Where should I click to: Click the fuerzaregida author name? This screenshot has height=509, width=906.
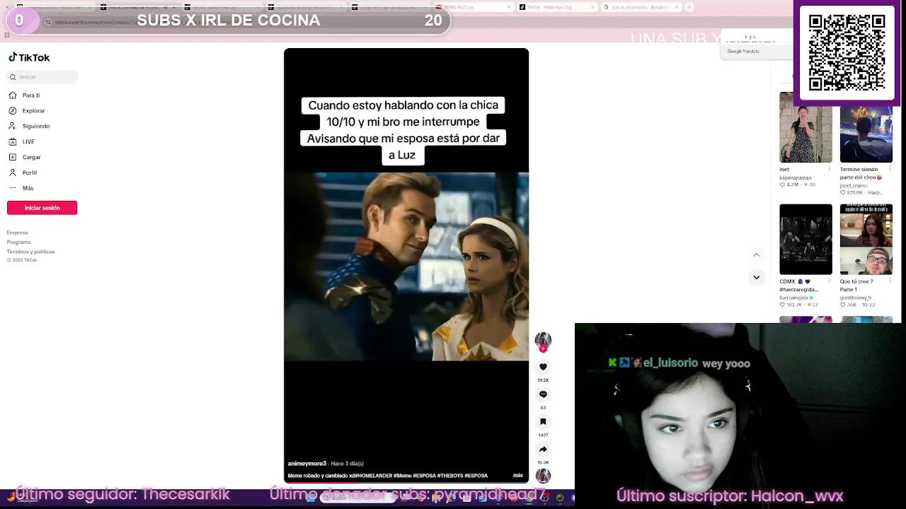coord(795,298)
